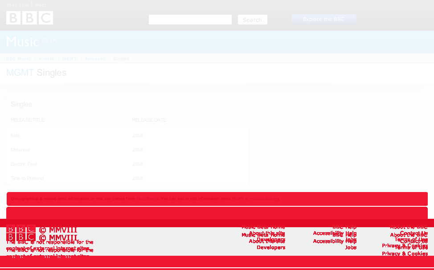Click the 2008 date in Time to Pretend row
434x270 pixels.
(138, 178)
